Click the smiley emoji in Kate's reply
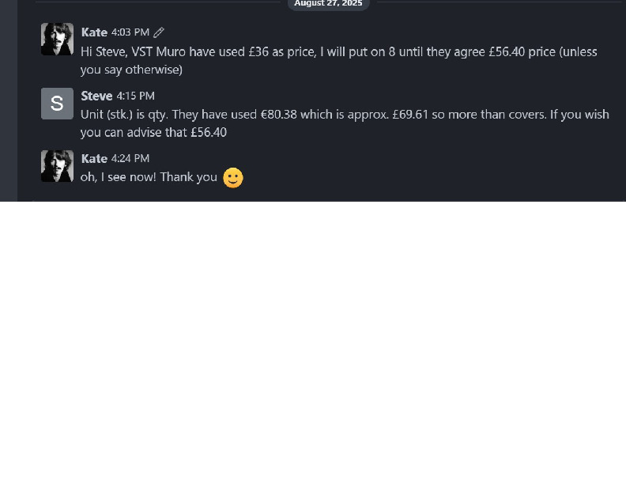The width and height of the screenshot is (626, 484). (232, 178)
